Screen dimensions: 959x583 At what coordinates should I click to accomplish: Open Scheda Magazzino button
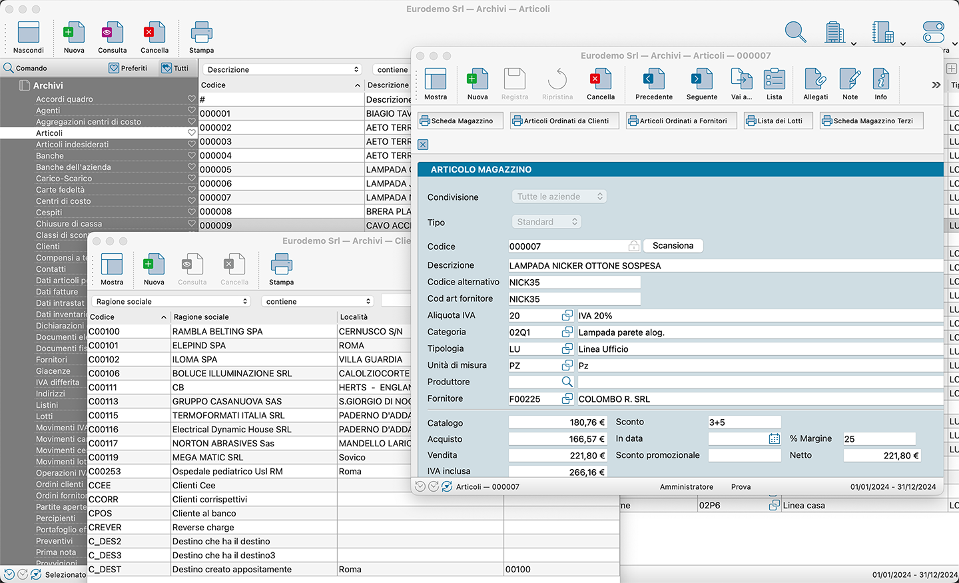pos(460,121)
